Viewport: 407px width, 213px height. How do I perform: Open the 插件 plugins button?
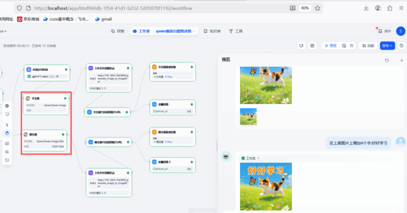[x=384, y=31]
